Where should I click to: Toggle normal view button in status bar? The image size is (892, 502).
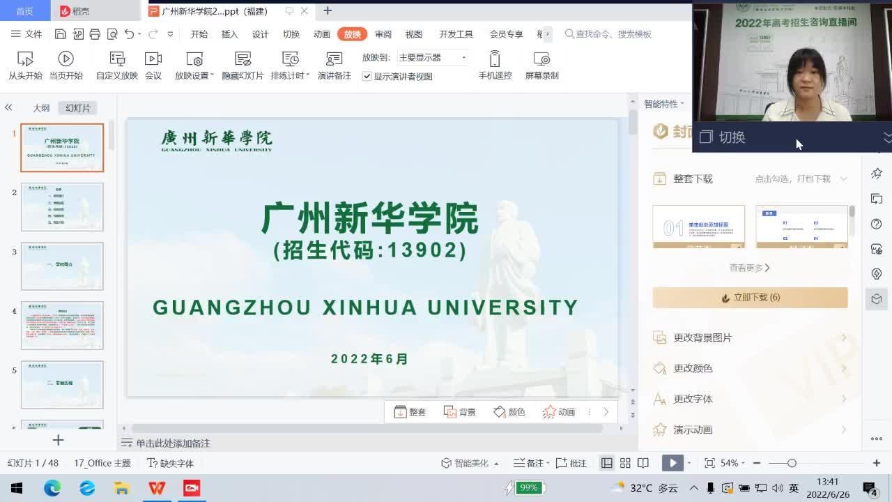coord(607,463)
